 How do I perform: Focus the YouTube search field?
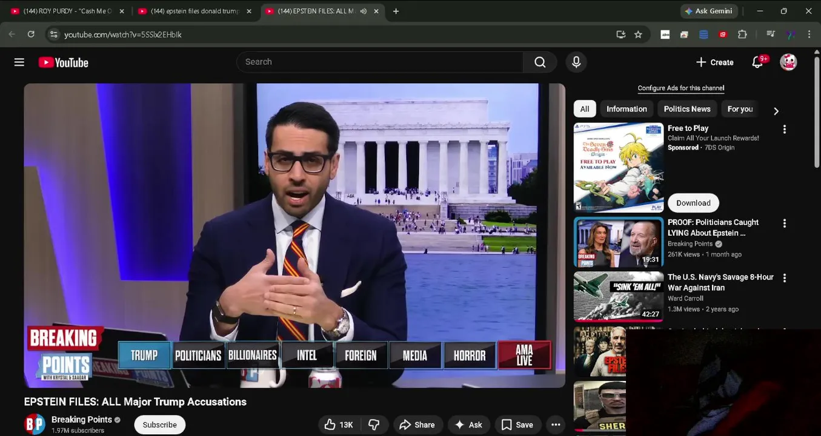pyautogui.click(x=380, y=62)
